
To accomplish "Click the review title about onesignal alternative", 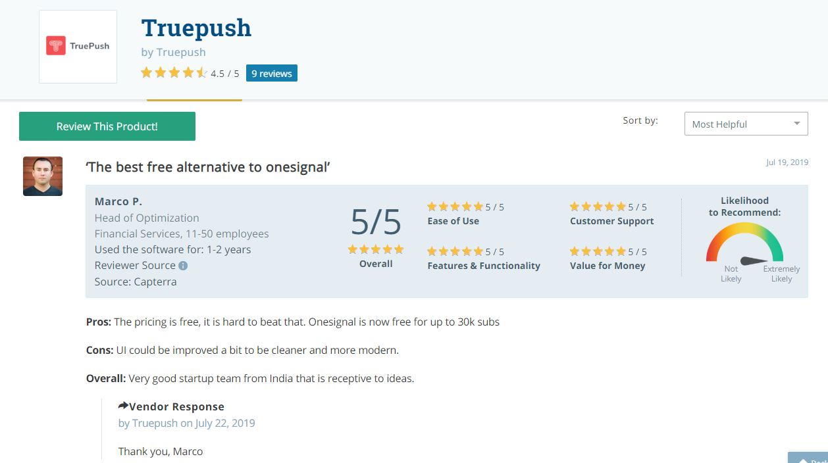I will [208, 167].
